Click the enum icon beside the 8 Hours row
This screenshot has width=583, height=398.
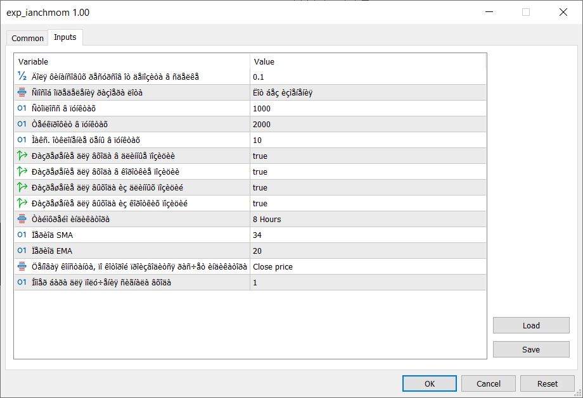22,219
